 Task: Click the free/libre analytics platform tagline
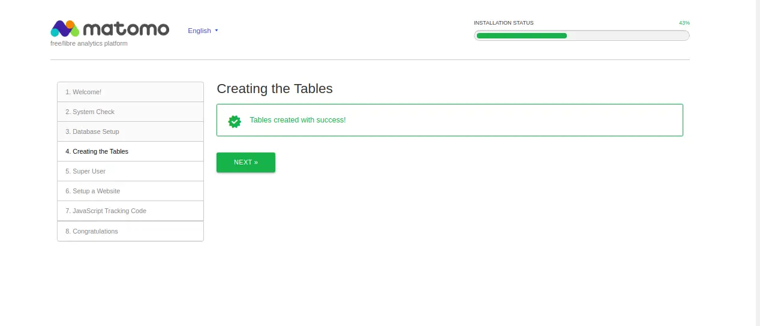(89, 43)
